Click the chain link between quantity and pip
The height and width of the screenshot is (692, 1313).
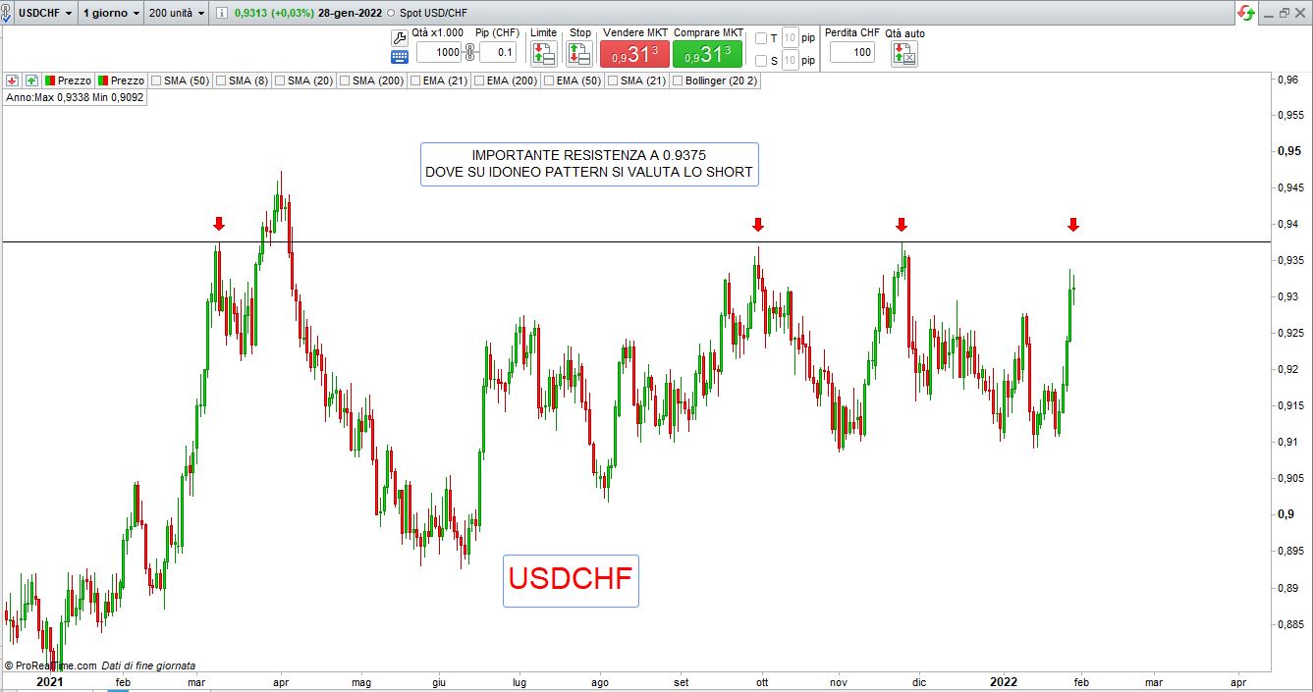pyautogui.click(x=469, y=52)
